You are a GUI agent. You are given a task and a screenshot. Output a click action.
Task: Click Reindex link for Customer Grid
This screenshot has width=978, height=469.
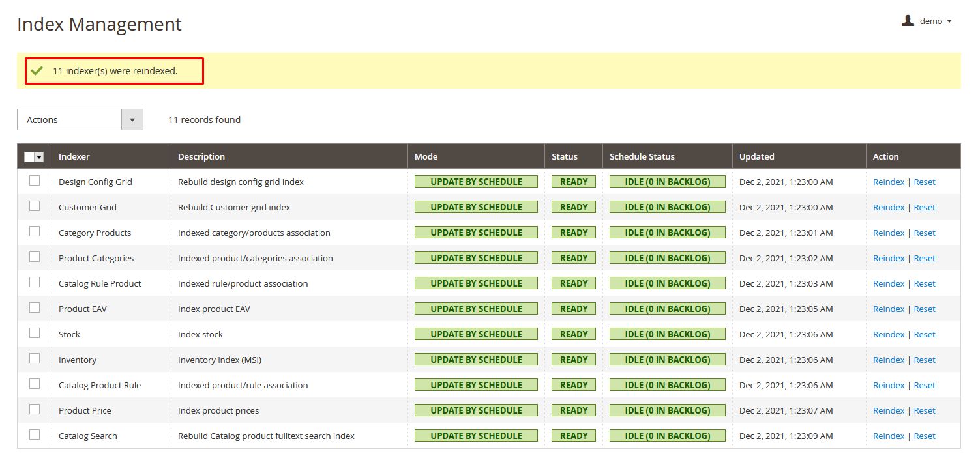pyautogui.click(x=888, y=207)
